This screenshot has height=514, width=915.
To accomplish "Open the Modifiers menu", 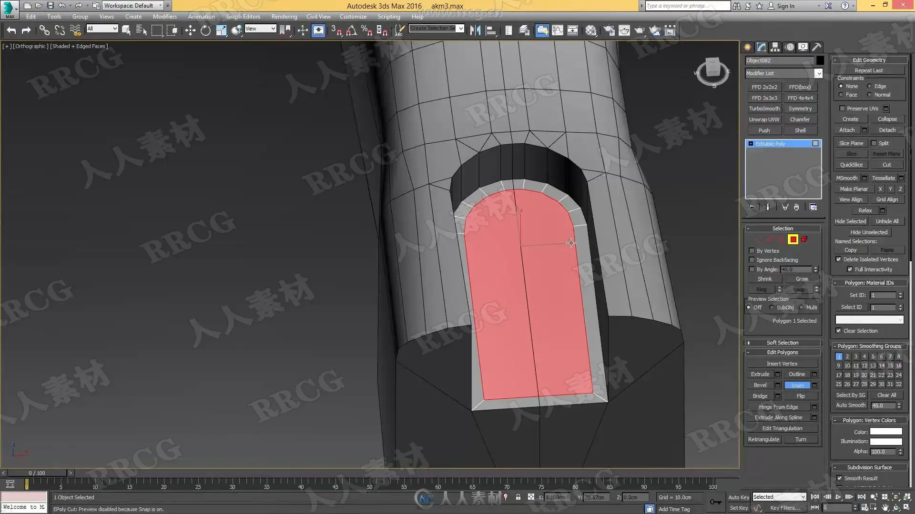I will click(x=164, y=17).
